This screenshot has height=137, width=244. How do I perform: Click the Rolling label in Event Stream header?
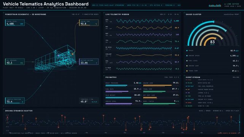236,77
